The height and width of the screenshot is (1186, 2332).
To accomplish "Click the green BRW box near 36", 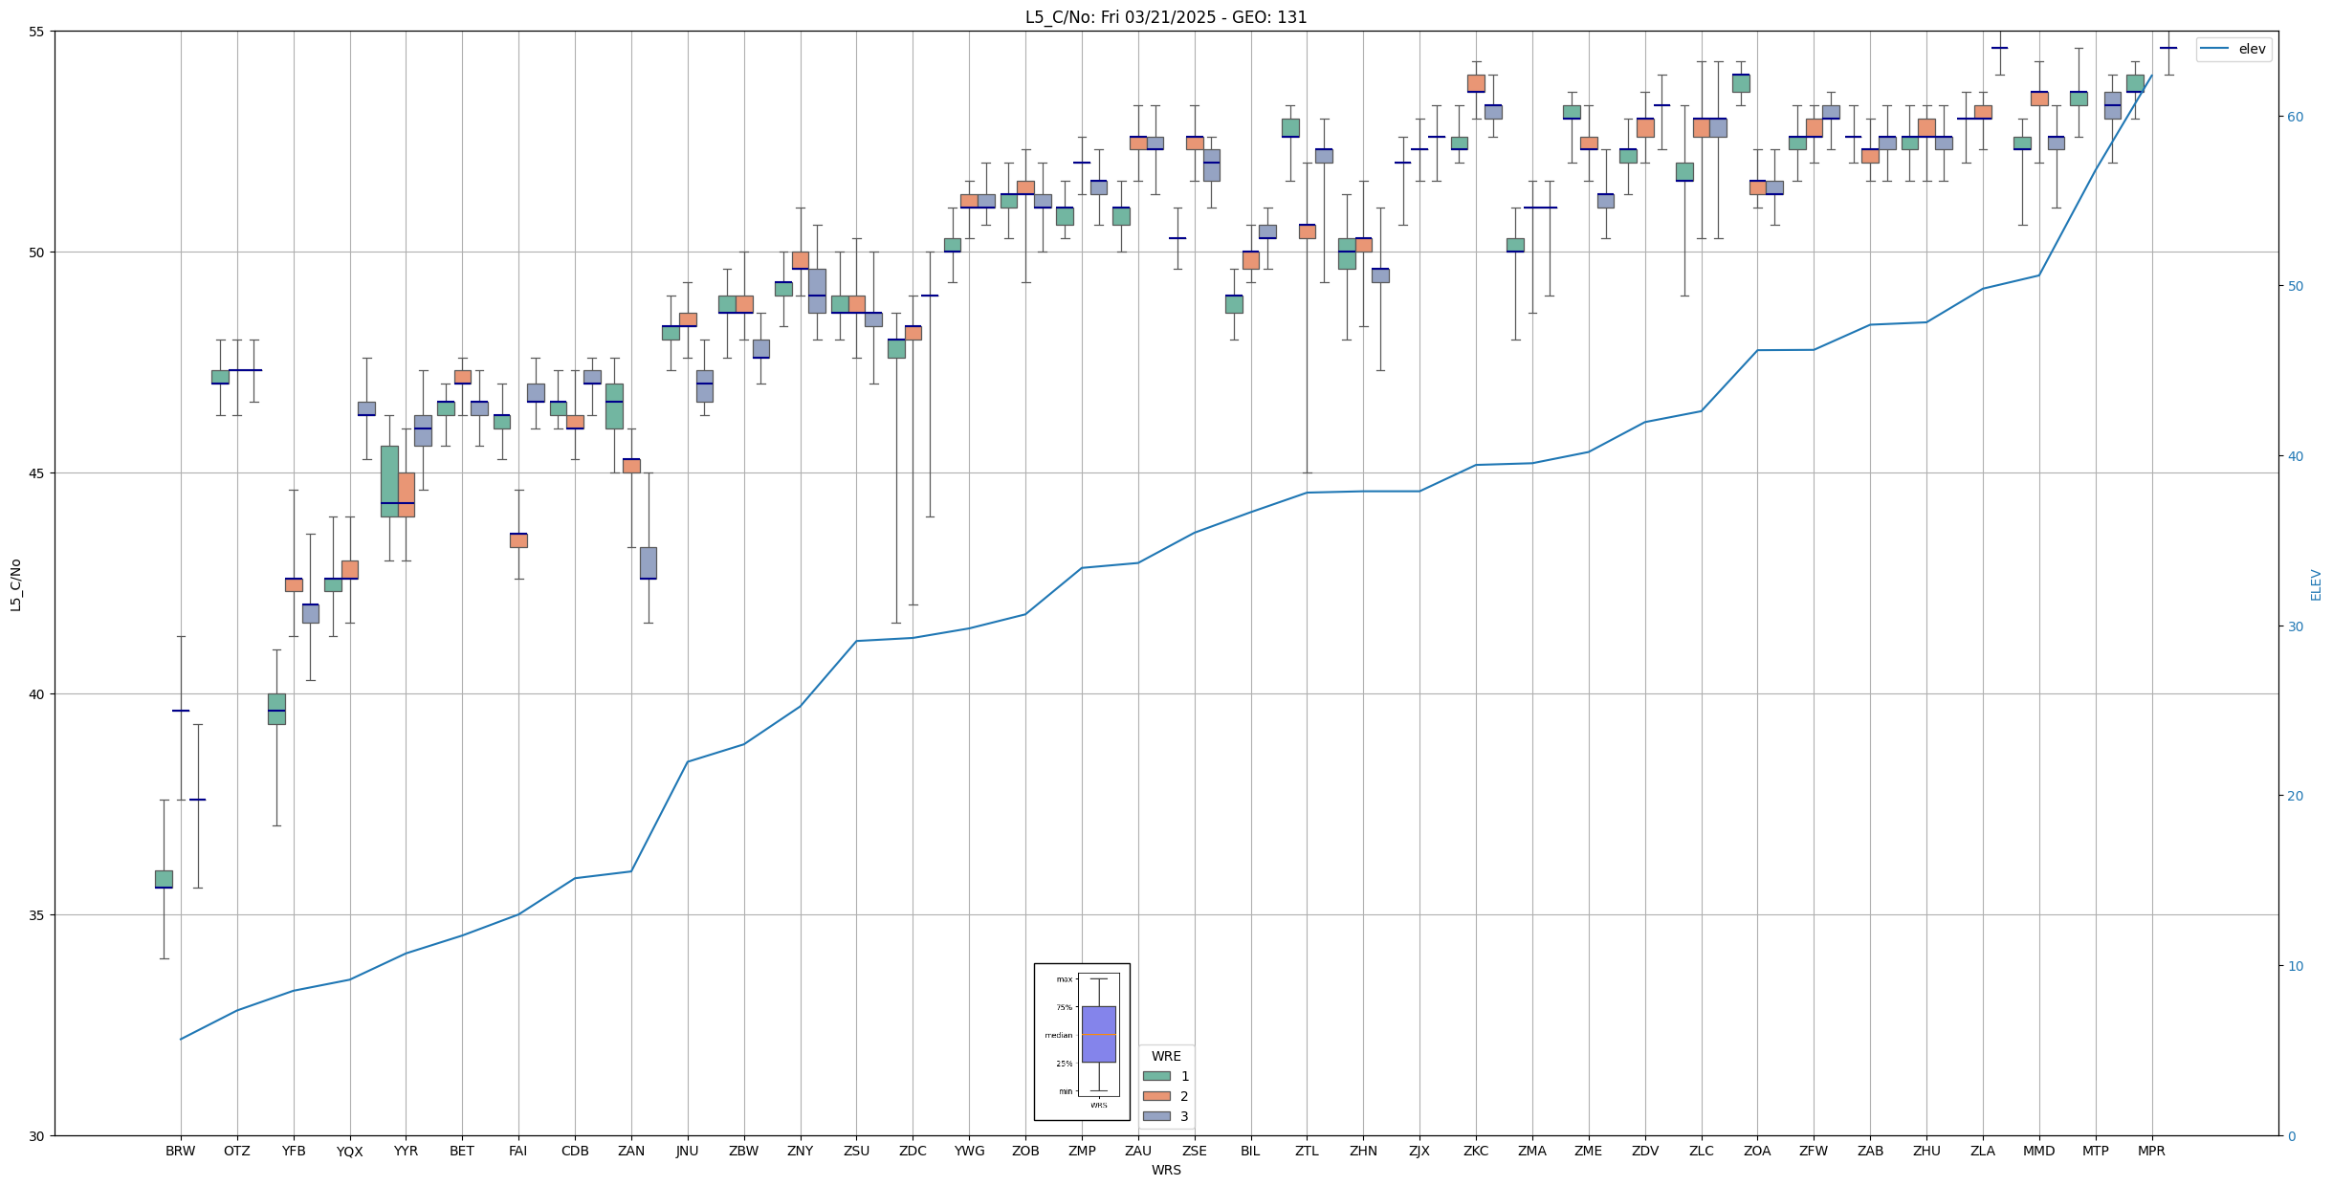I will [x=164, y=879].
